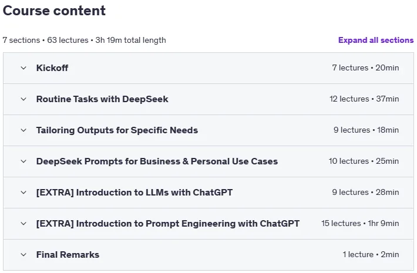Expand Tailoring Outputs for Specific Needs chevron

pos(23,130)
